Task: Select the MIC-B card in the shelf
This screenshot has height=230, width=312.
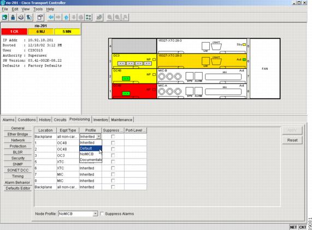Action: tap(202, 76)
